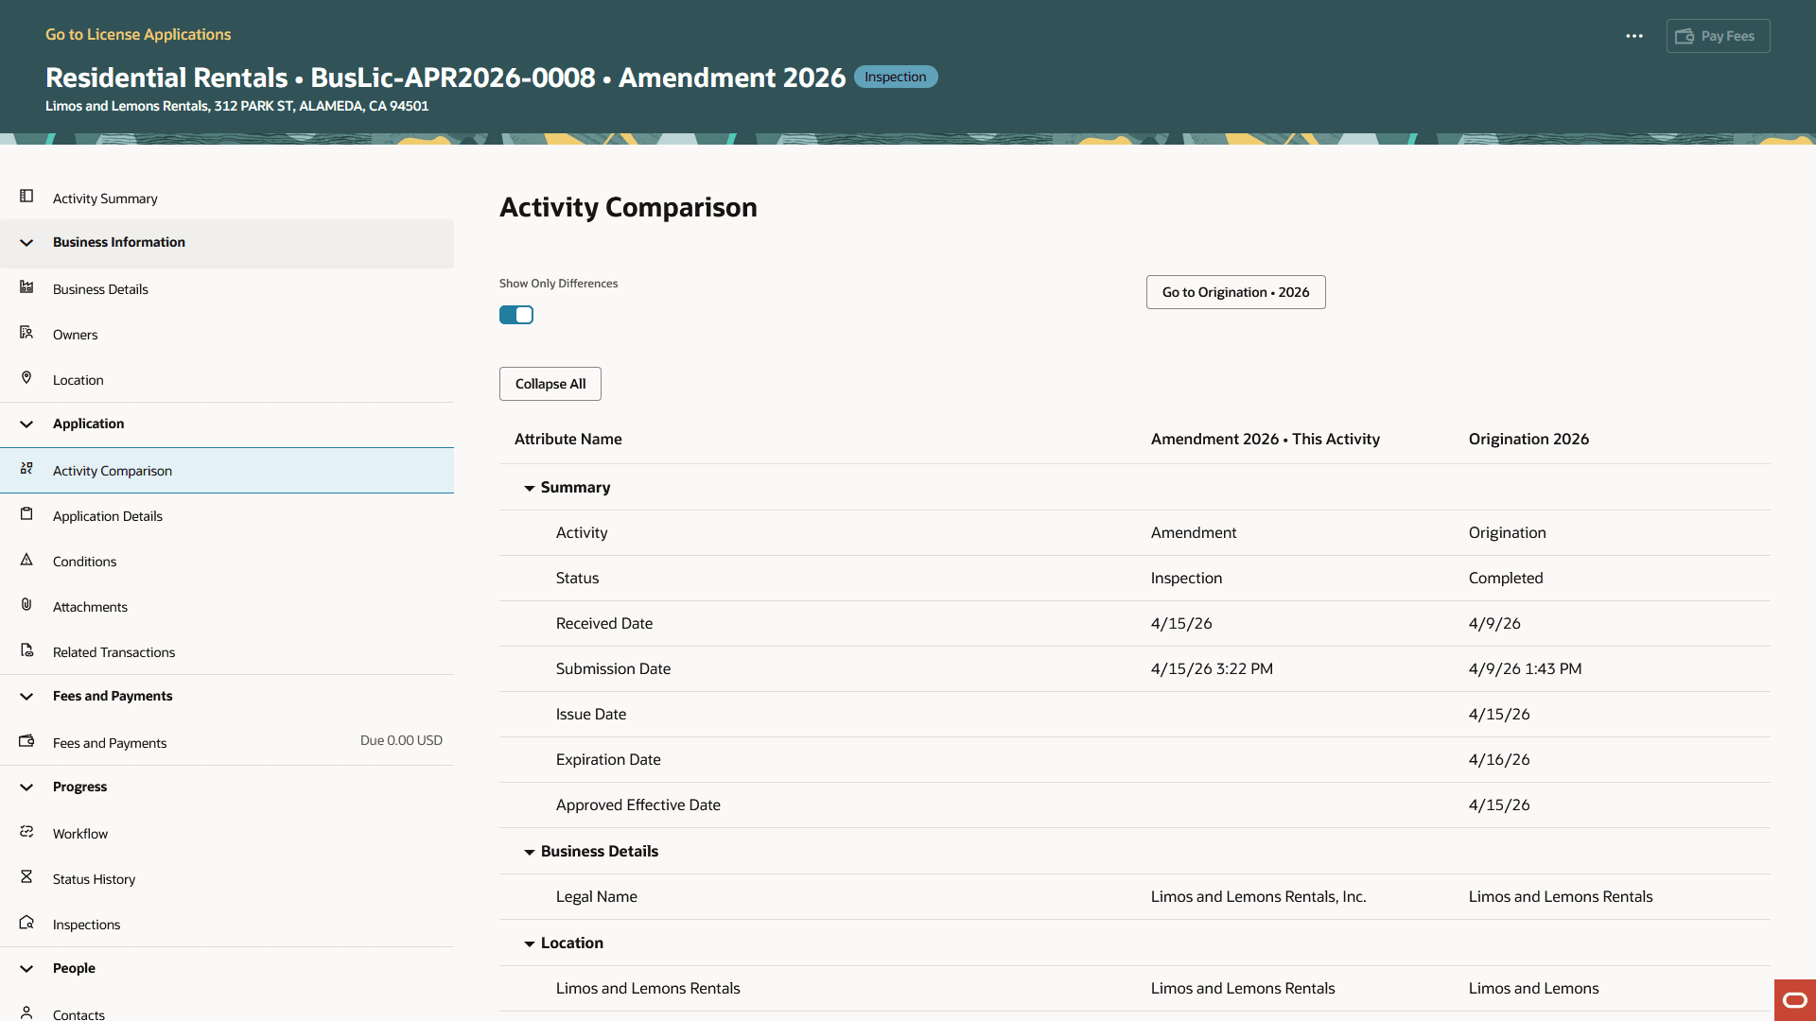Collapse the Fees and Payments section chevron
The width and height of the screenshot is (1816, 1021).
26,697
